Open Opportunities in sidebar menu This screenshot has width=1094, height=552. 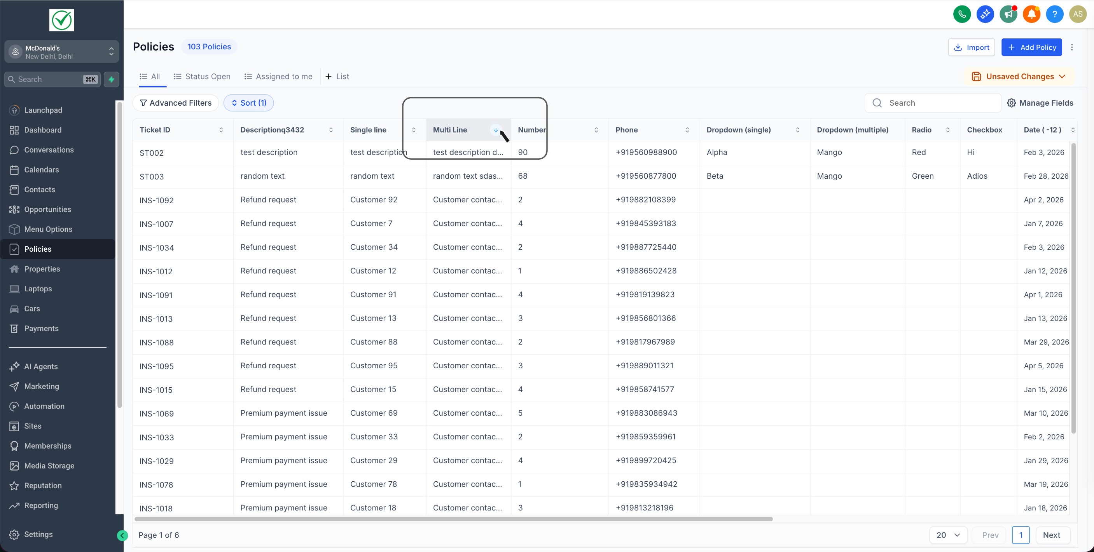tap(47, 209)
